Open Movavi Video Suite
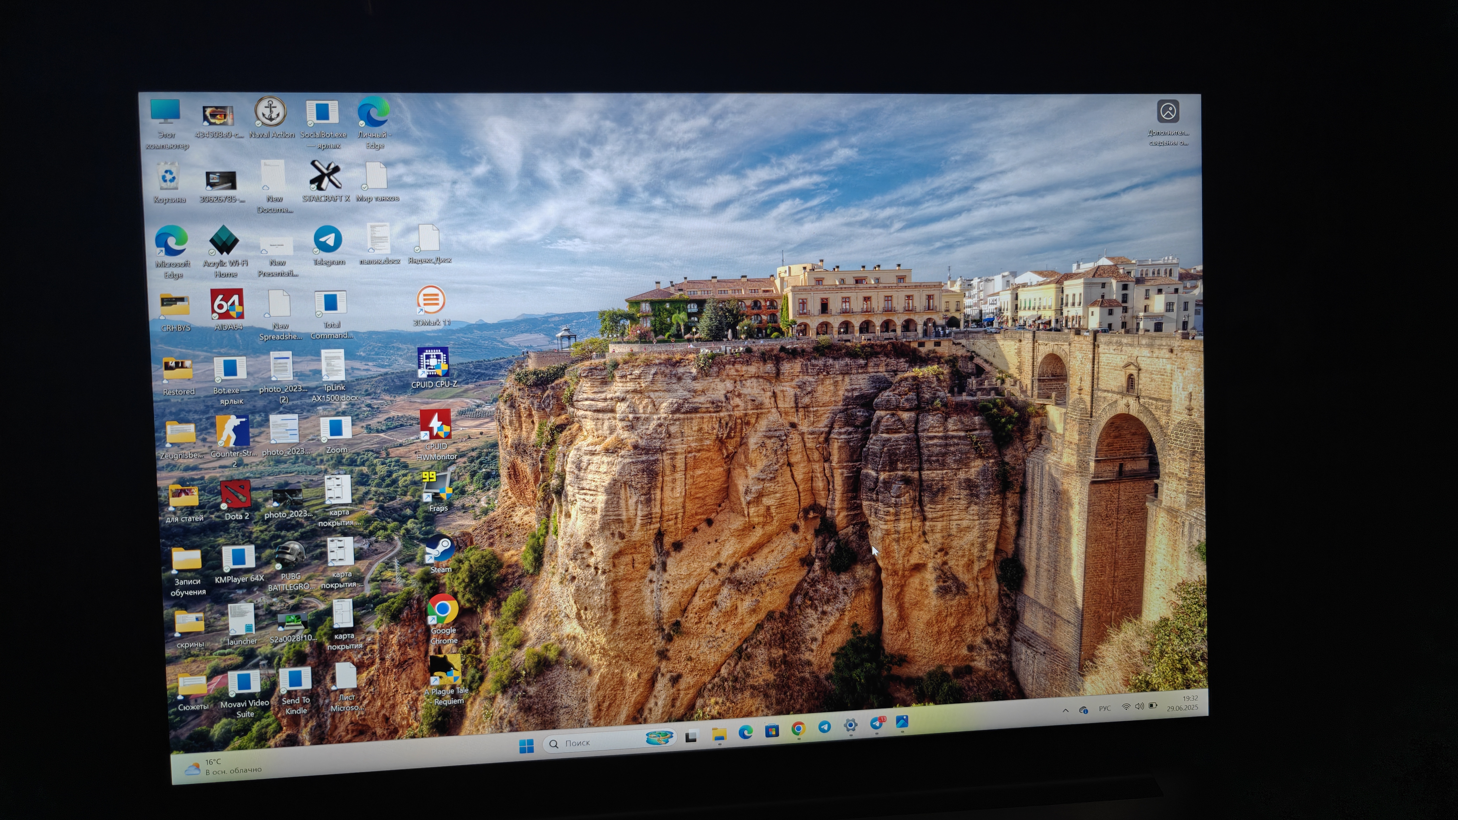The width and height of the screenshot is (1458, 820). point(245,694)
